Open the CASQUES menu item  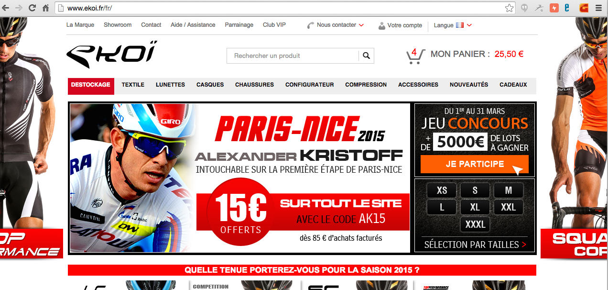pyautogui.click(x=210, y=85)
